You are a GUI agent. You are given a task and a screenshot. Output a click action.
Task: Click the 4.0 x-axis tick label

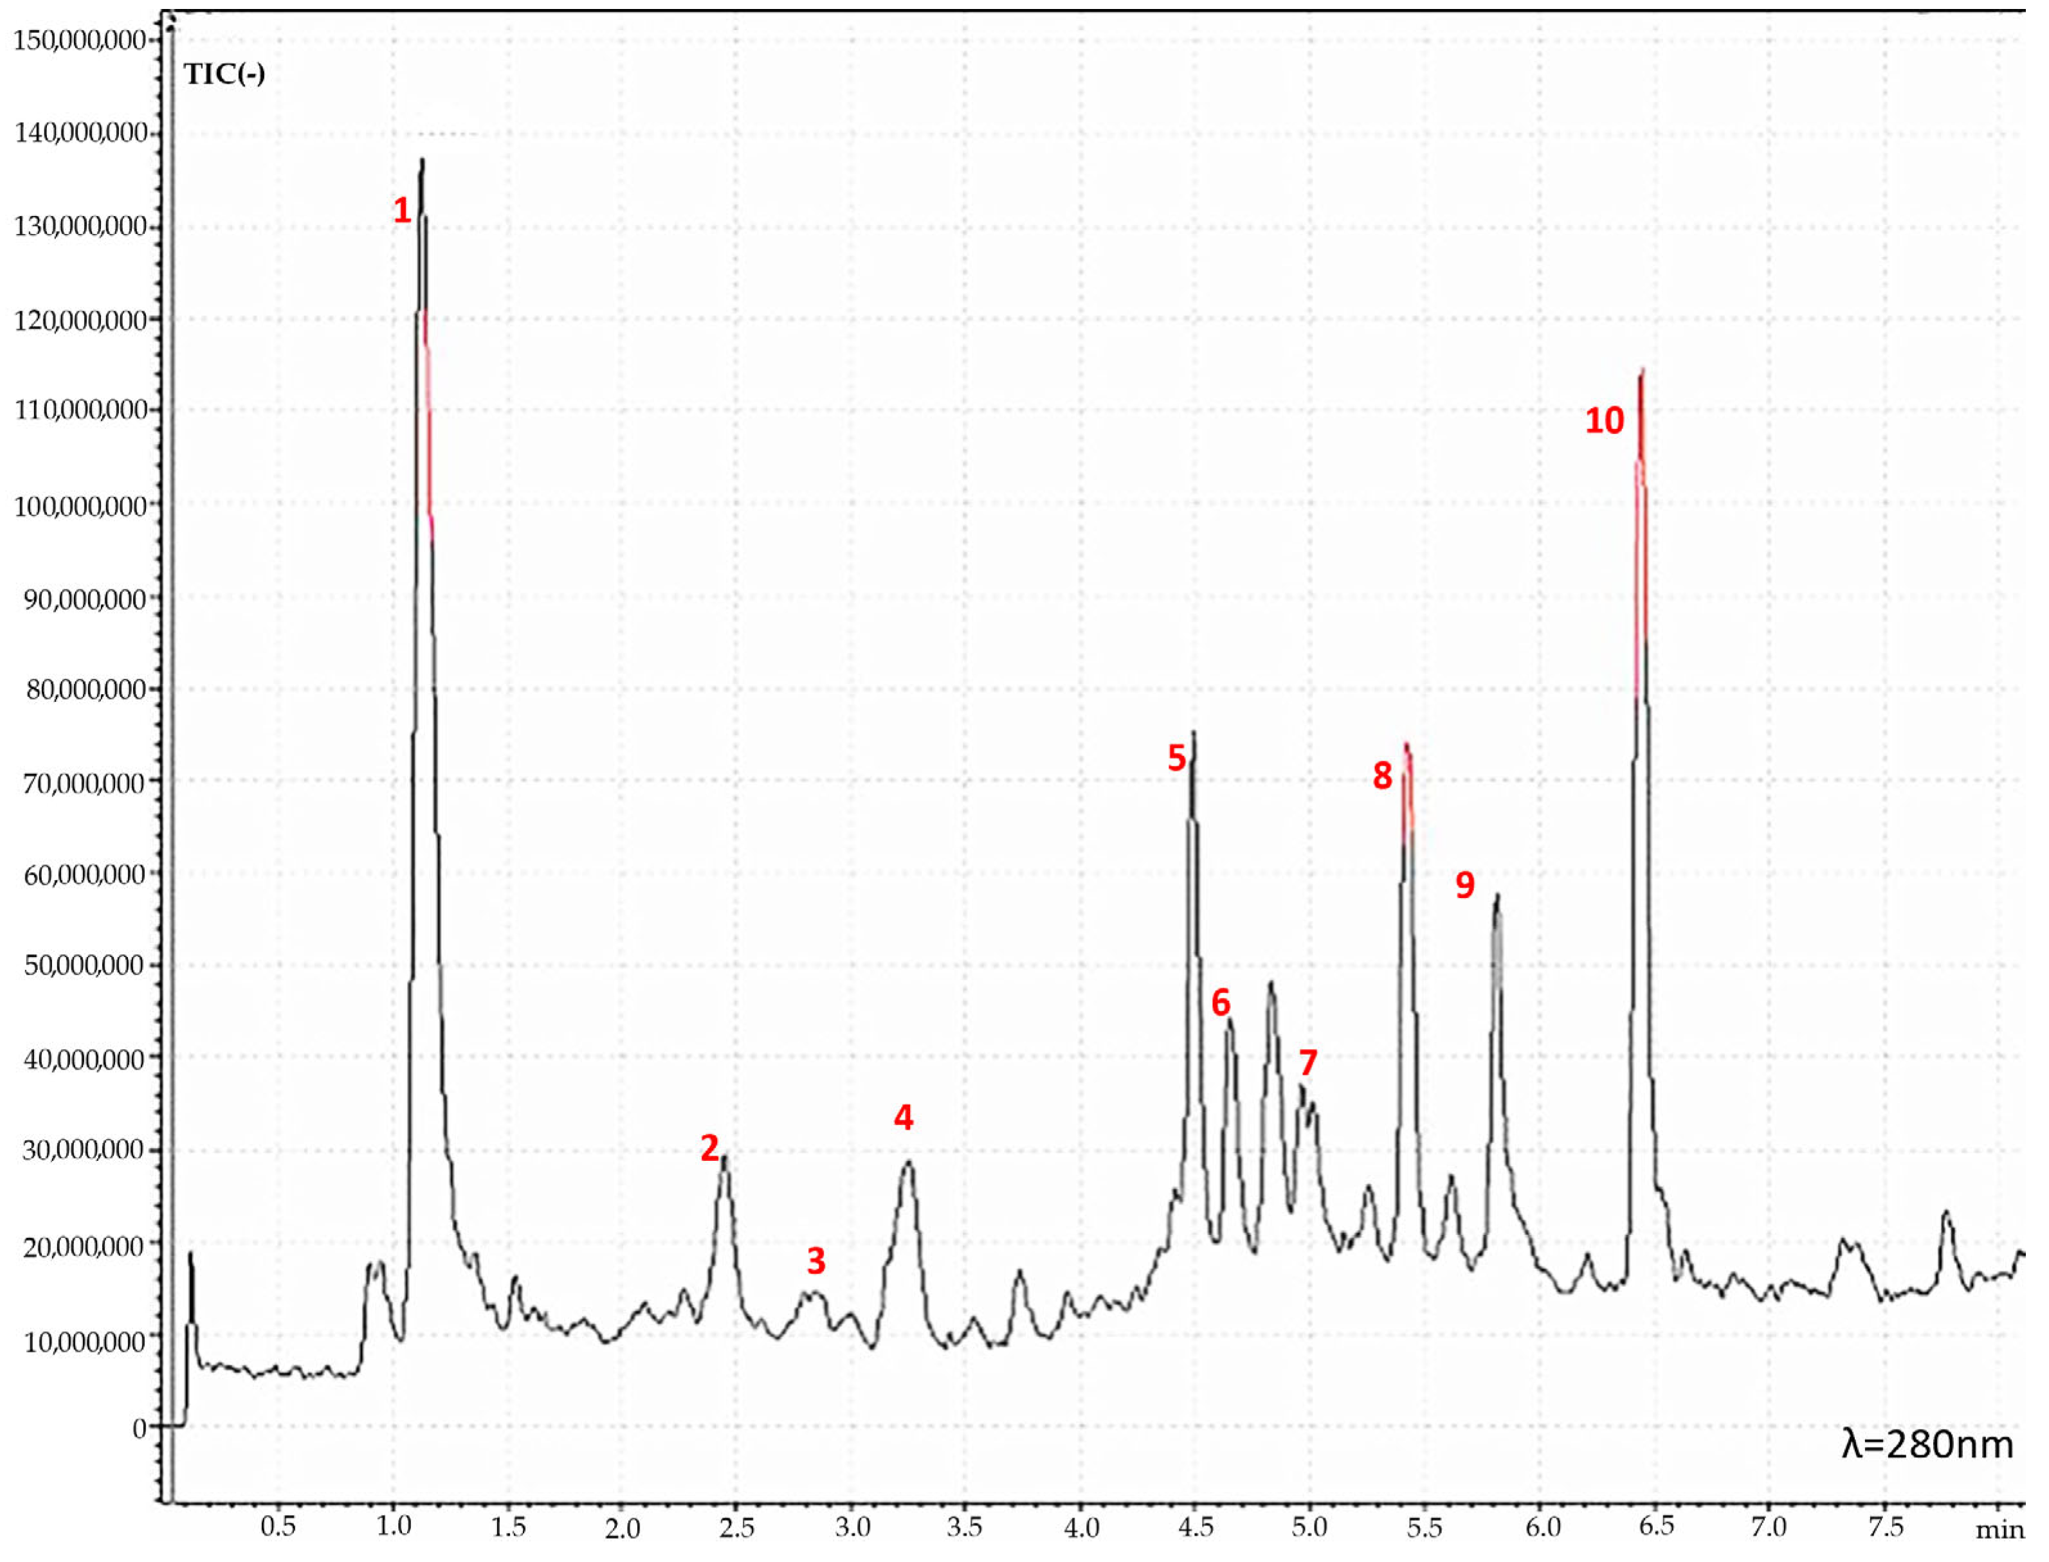coord(1080,1527)
